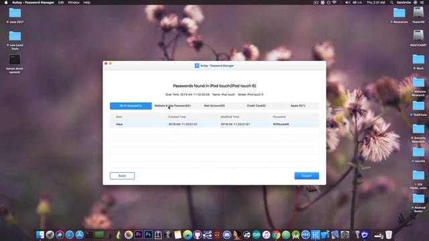Open the 4uKey Password Manager dock icon

316,234
